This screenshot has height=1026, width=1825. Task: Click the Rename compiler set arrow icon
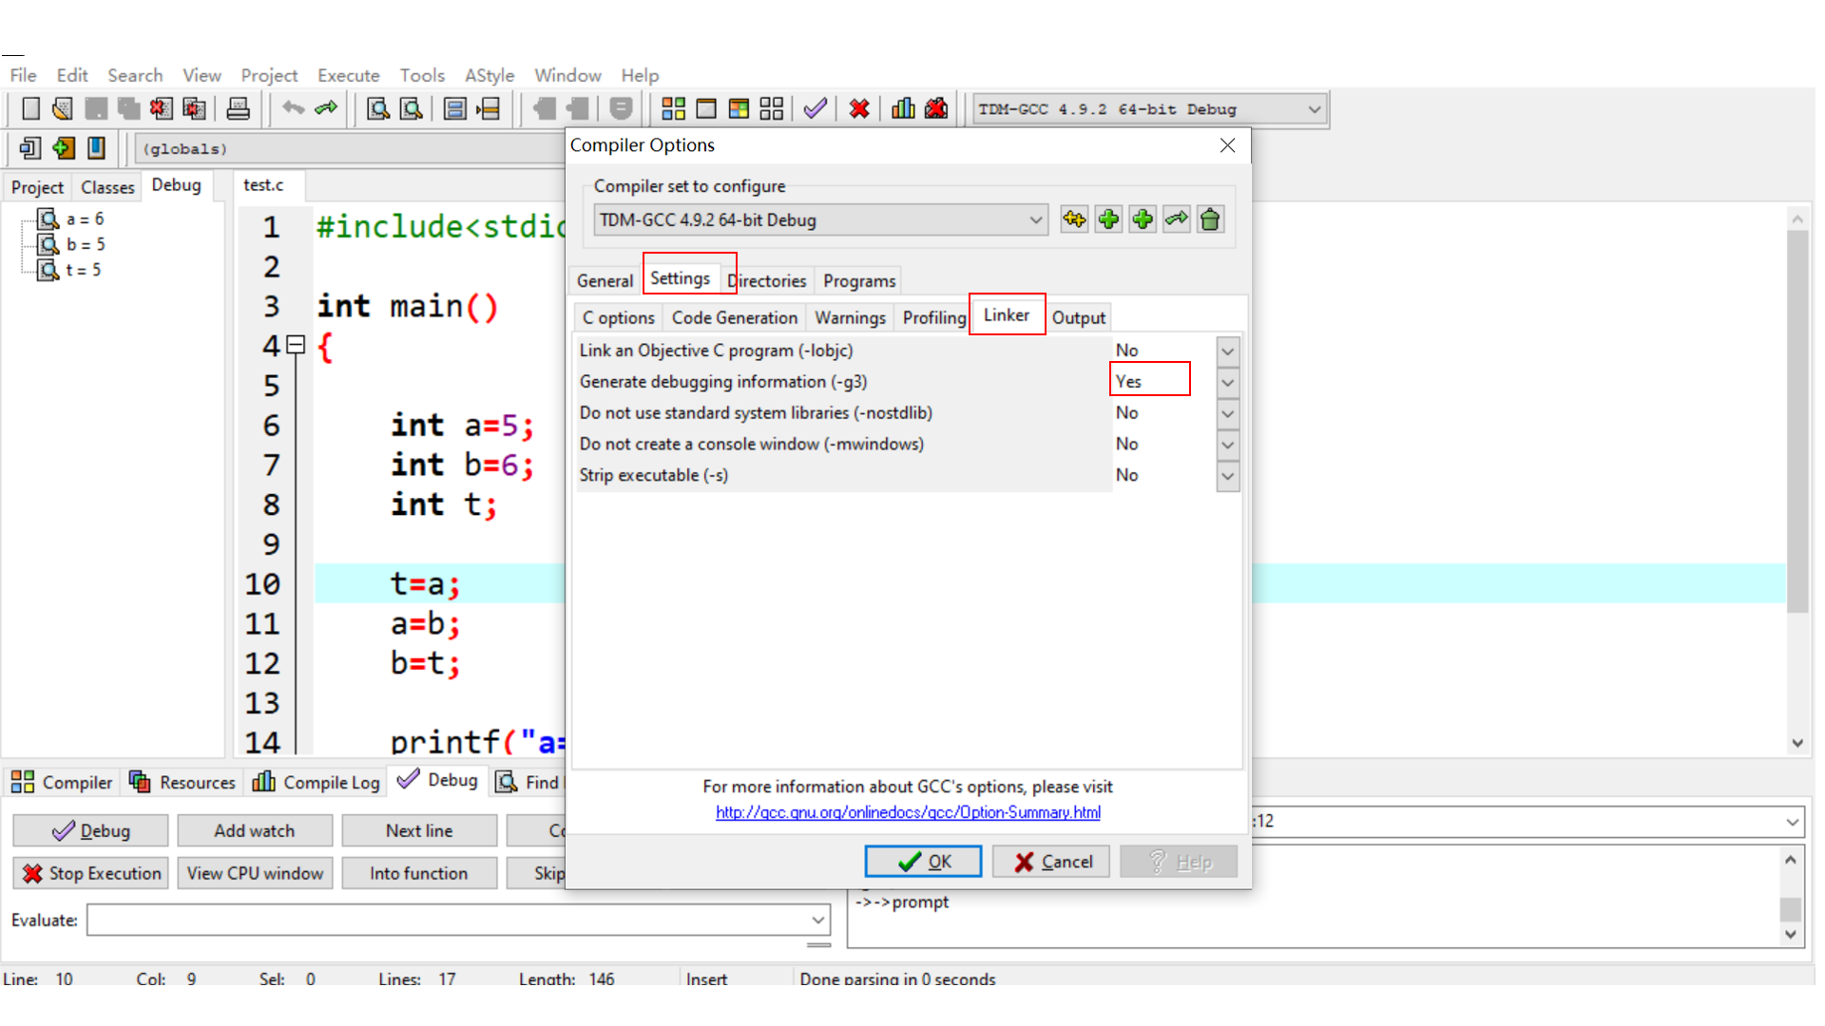pos(1176,220)
